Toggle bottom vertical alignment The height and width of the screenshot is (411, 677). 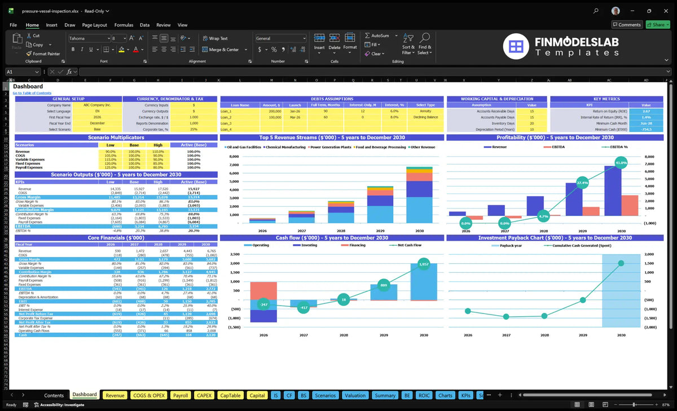[x=172, y=38]
